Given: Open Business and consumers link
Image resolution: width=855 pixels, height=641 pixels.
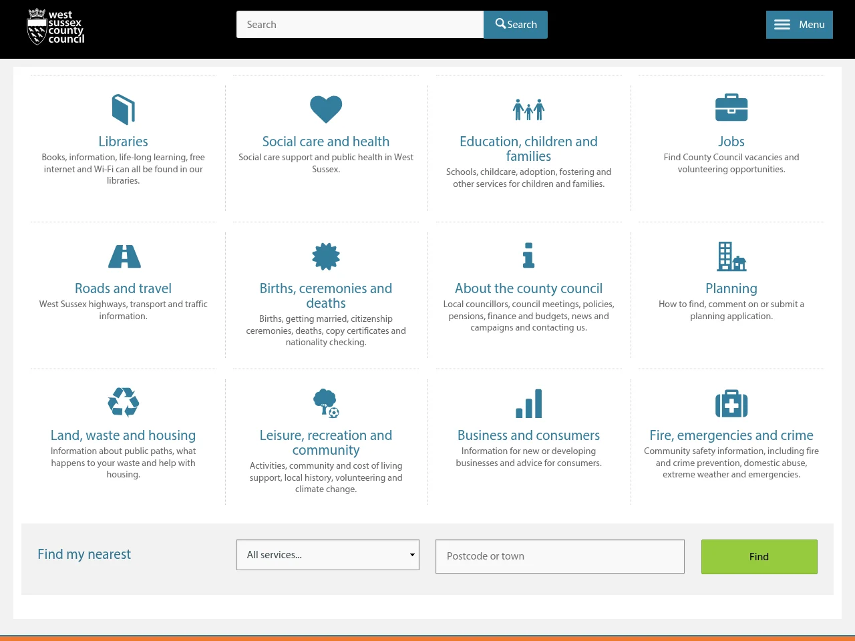Looking at the screenshot, I should pyautogui.click(x=529, y=435).
